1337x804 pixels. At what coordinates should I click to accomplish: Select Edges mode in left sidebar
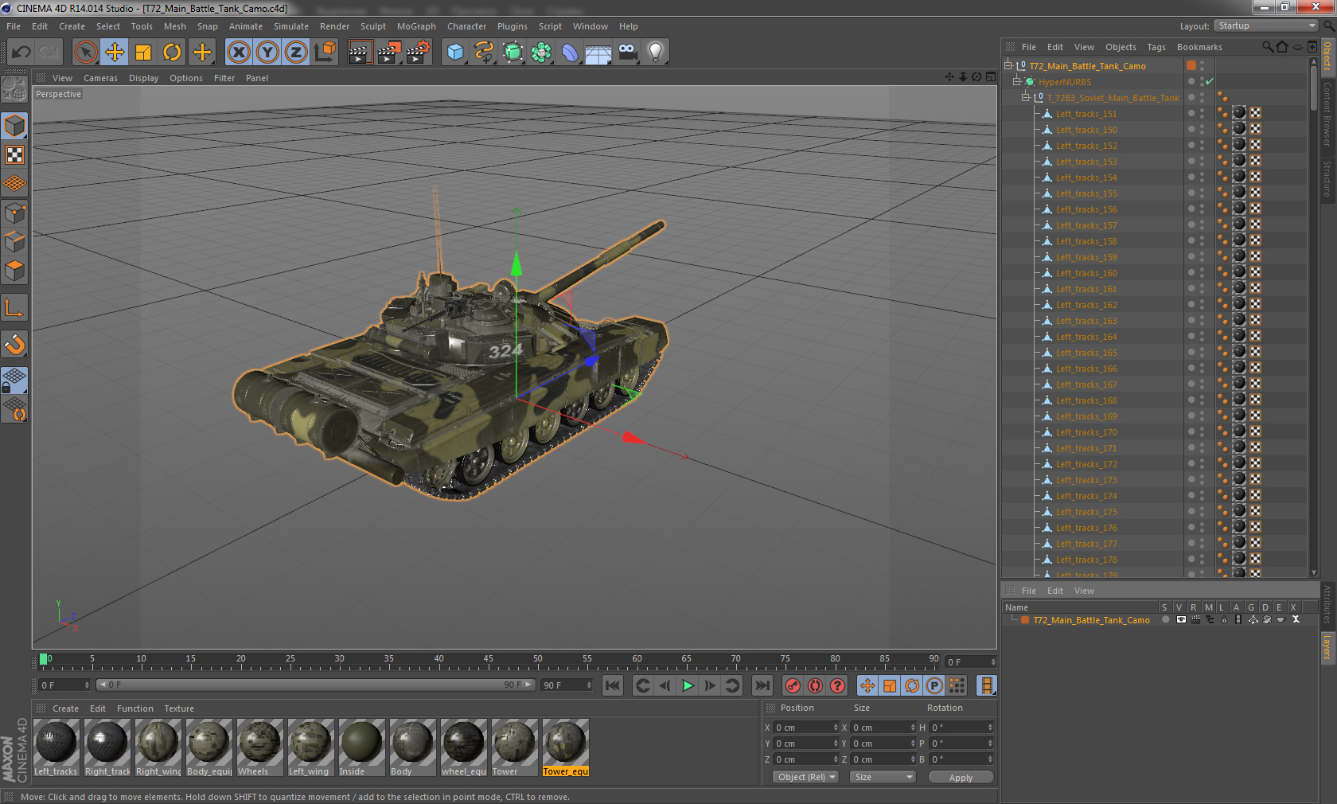pyautogui.click(x=15, y=242)
